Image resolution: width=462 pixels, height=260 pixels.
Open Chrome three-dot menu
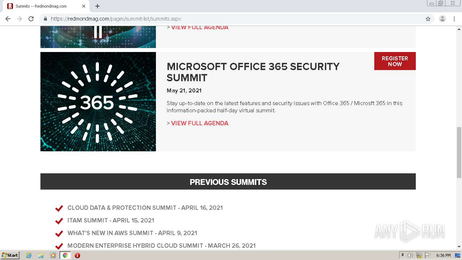point(454,19)
